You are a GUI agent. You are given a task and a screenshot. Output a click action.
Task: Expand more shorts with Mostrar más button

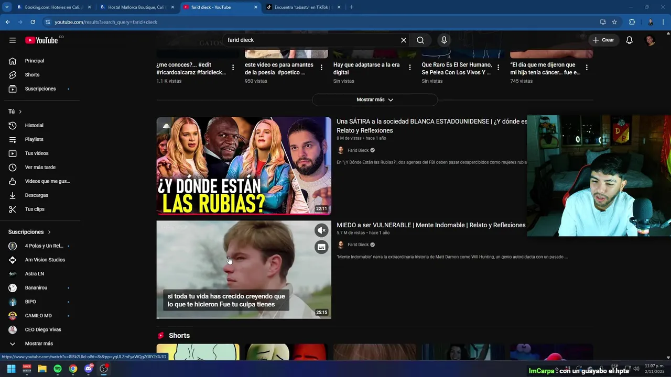tap(375, 99)
